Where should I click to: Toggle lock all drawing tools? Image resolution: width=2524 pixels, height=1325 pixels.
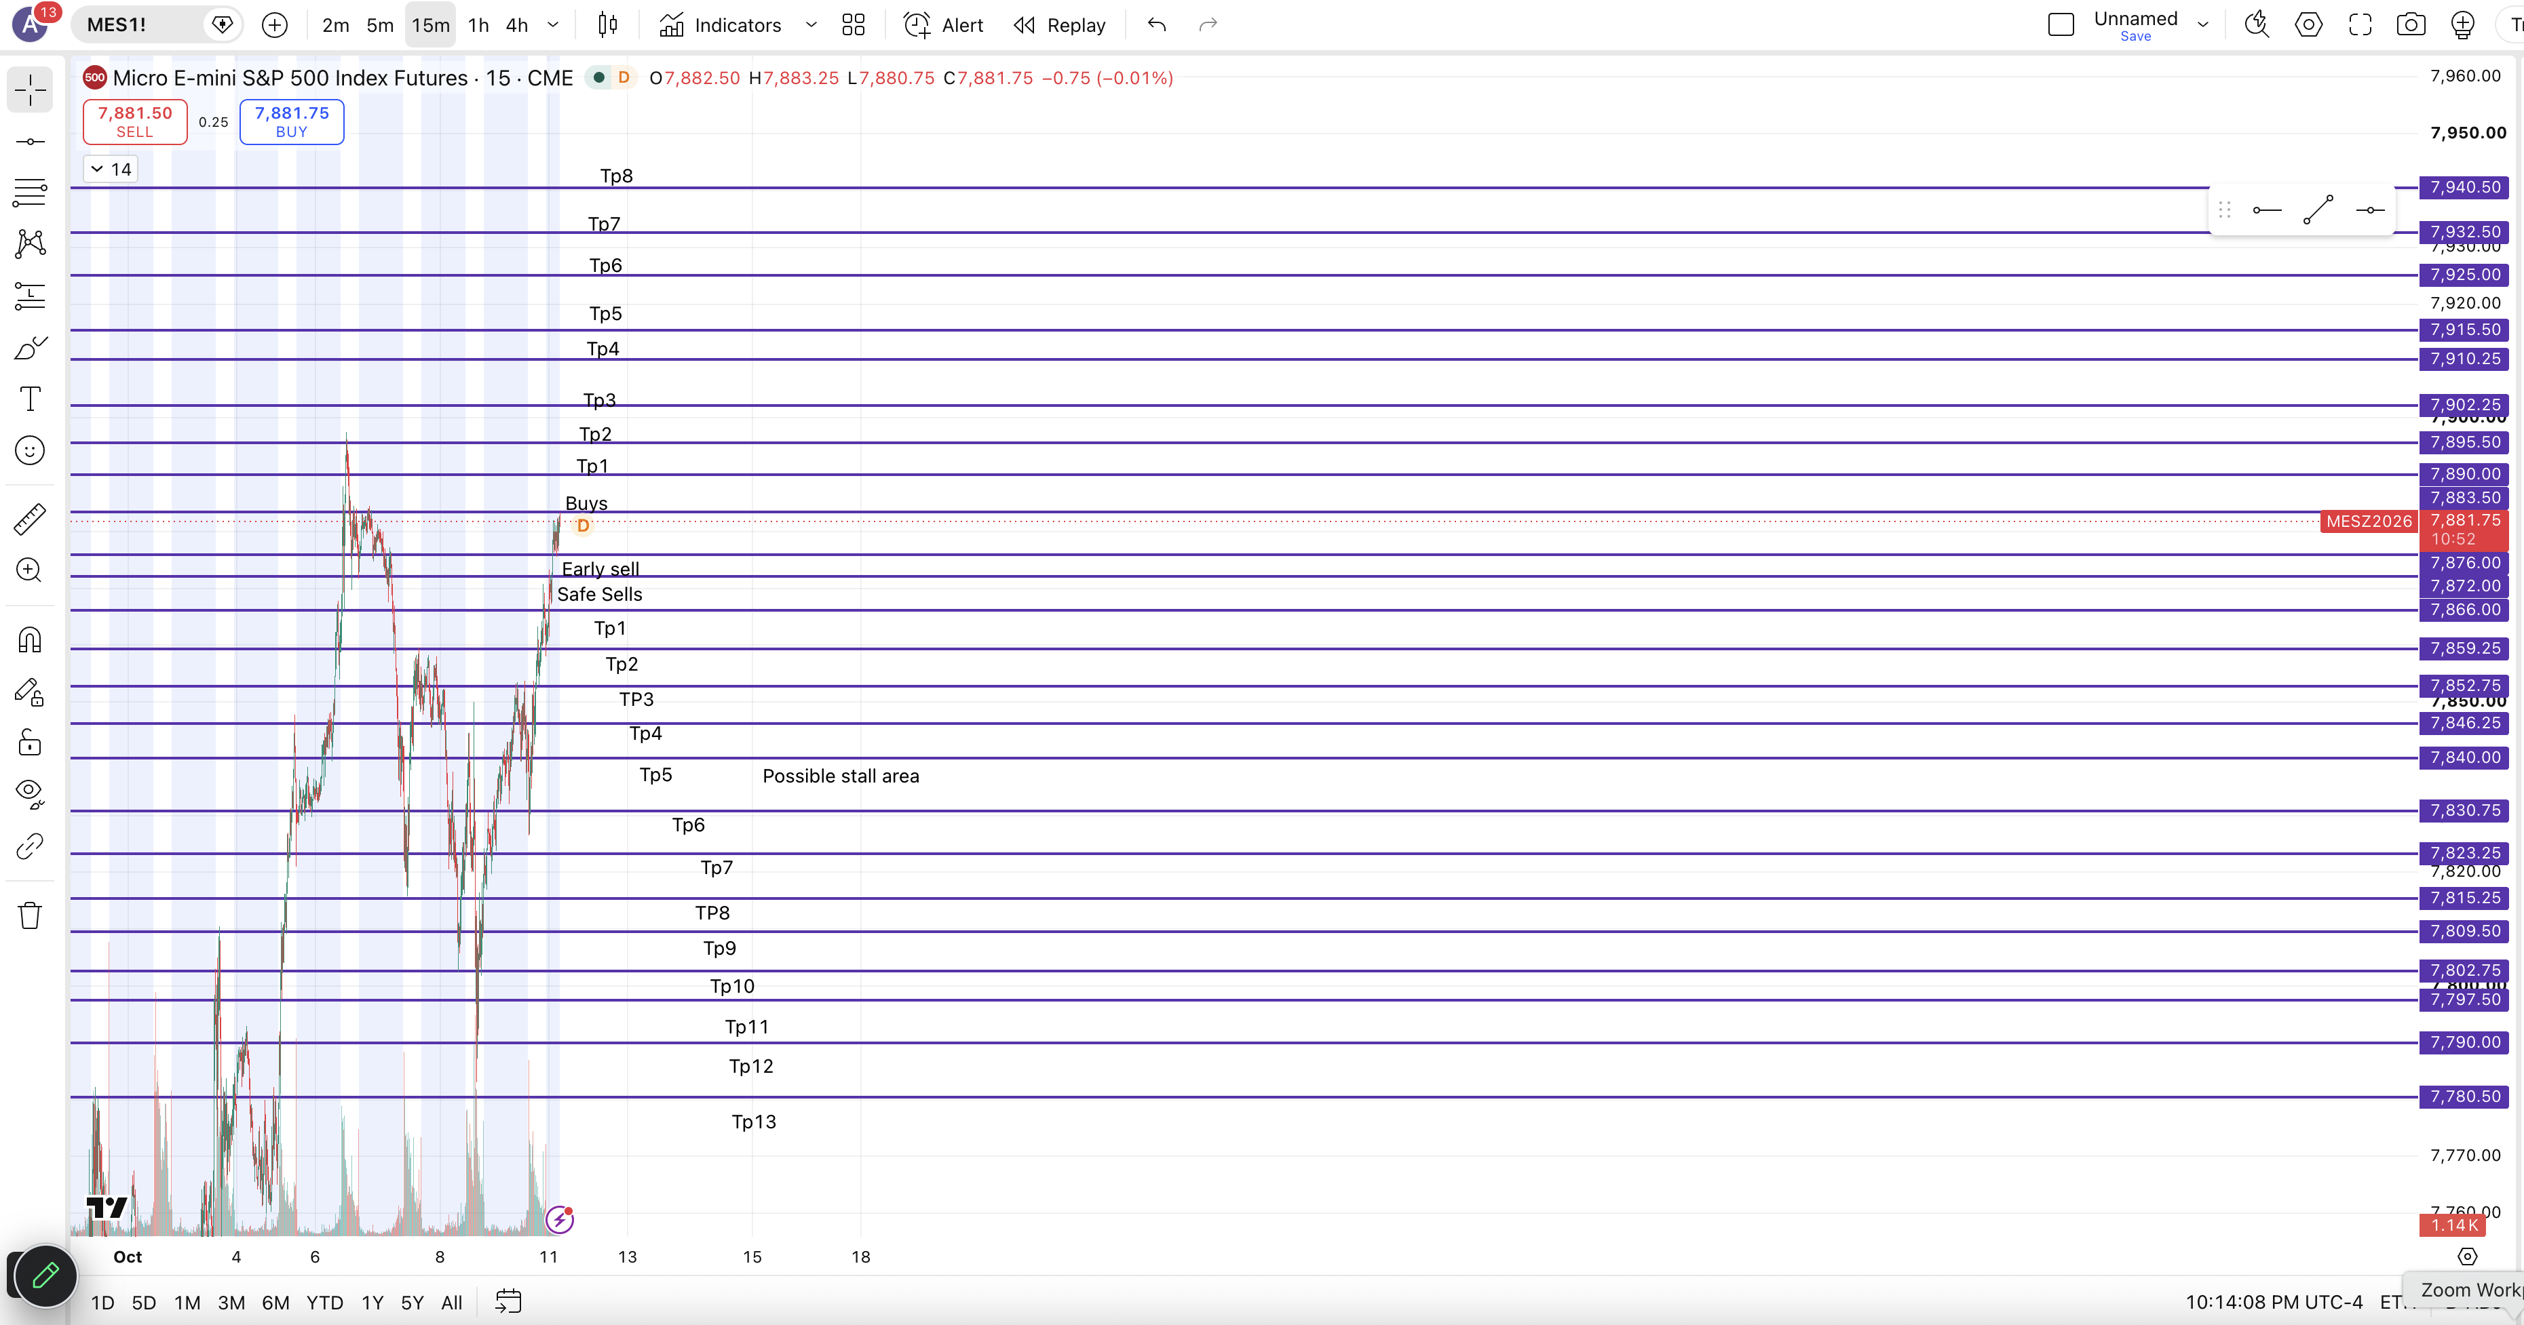[x=31, y=743]
